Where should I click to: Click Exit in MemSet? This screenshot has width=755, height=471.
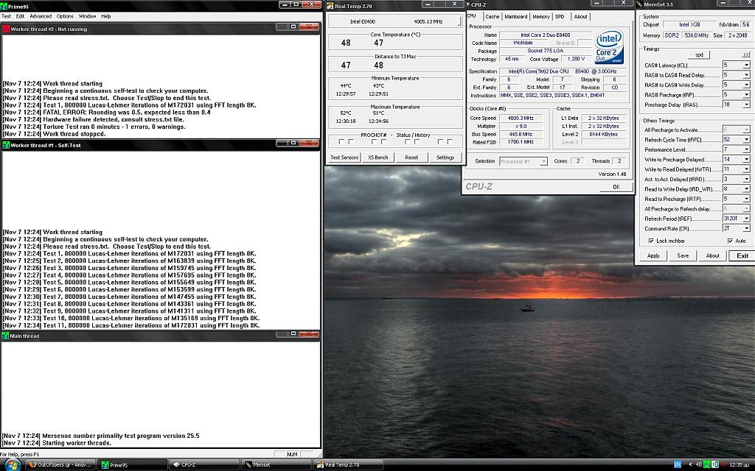click(x=742, y=255)
